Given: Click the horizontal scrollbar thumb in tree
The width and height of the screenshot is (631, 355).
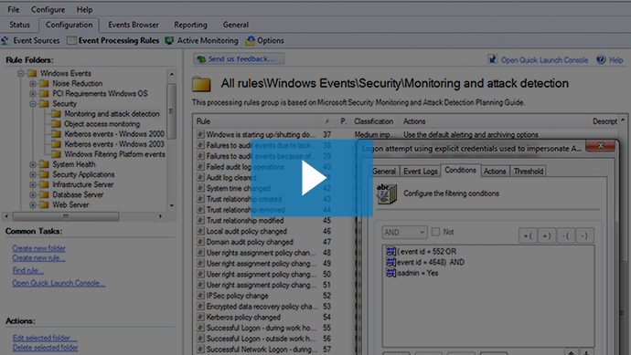Looking at the screenshot, I should (66, 216).
